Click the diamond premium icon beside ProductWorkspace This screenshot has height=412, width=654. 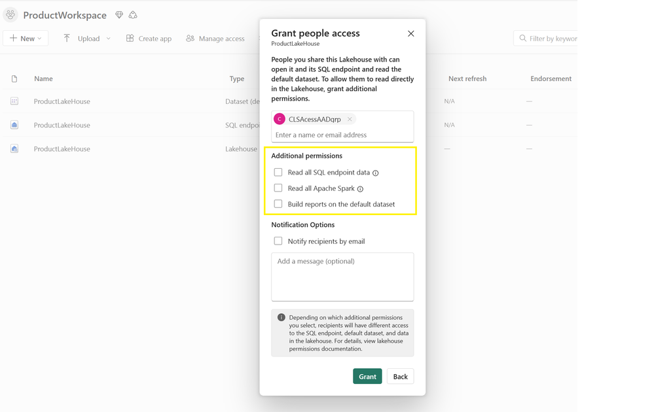point(119,15)
